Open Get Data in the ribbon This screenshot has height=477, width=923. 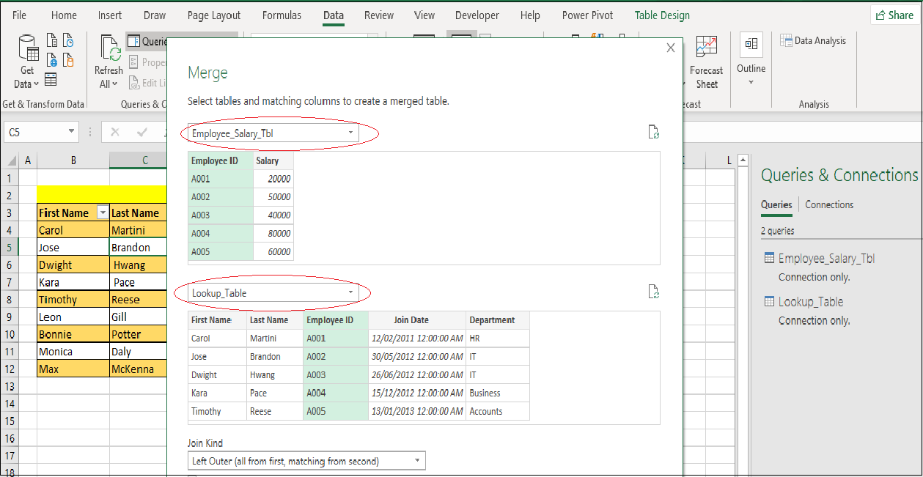pyautogui.click(x=26, y=62)
